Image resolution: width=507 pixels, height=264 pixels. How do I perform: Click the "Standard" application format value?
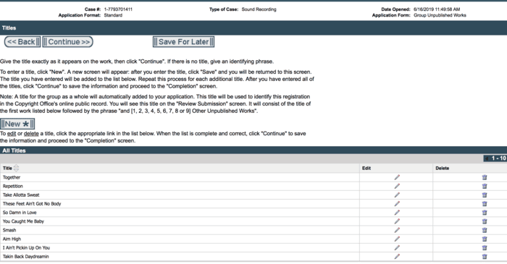click(113, 15)
